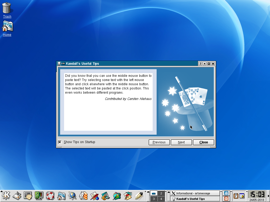Click the date 24/05-2018 on panel
This screenshot has width=270, height=202.
257,200
